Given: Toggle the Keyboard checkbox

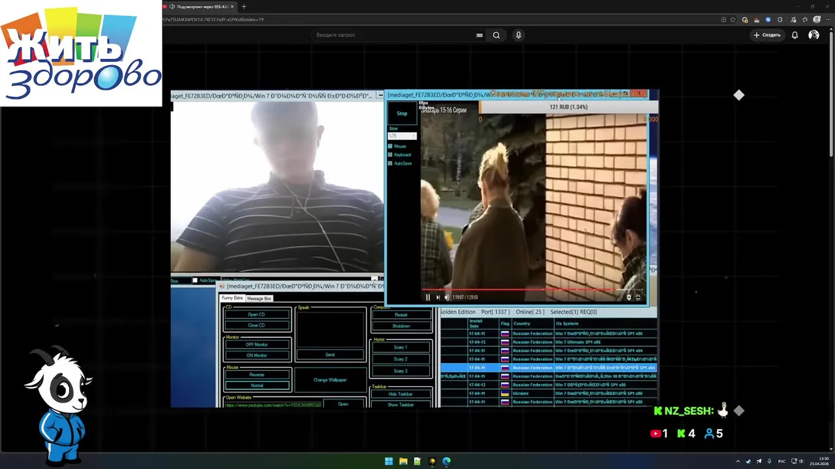Looking at the screenshot, I should click(390, 154).
